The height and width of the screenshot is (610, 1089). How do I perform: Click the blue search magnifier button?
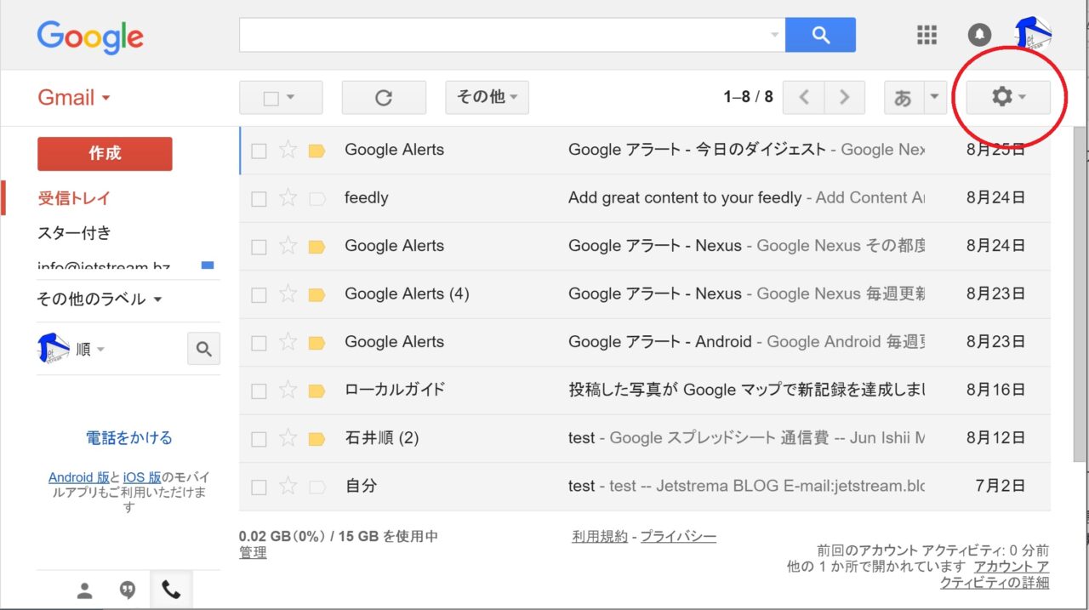[820, 35]
